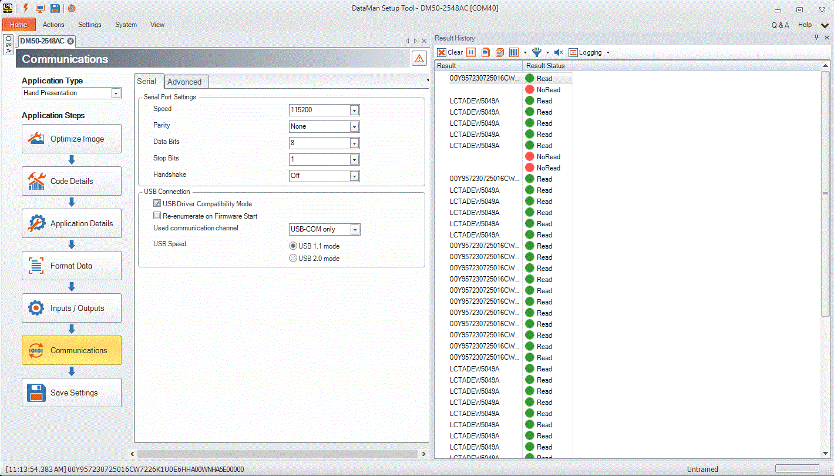Go to the Save Settings step

[72, 393]
